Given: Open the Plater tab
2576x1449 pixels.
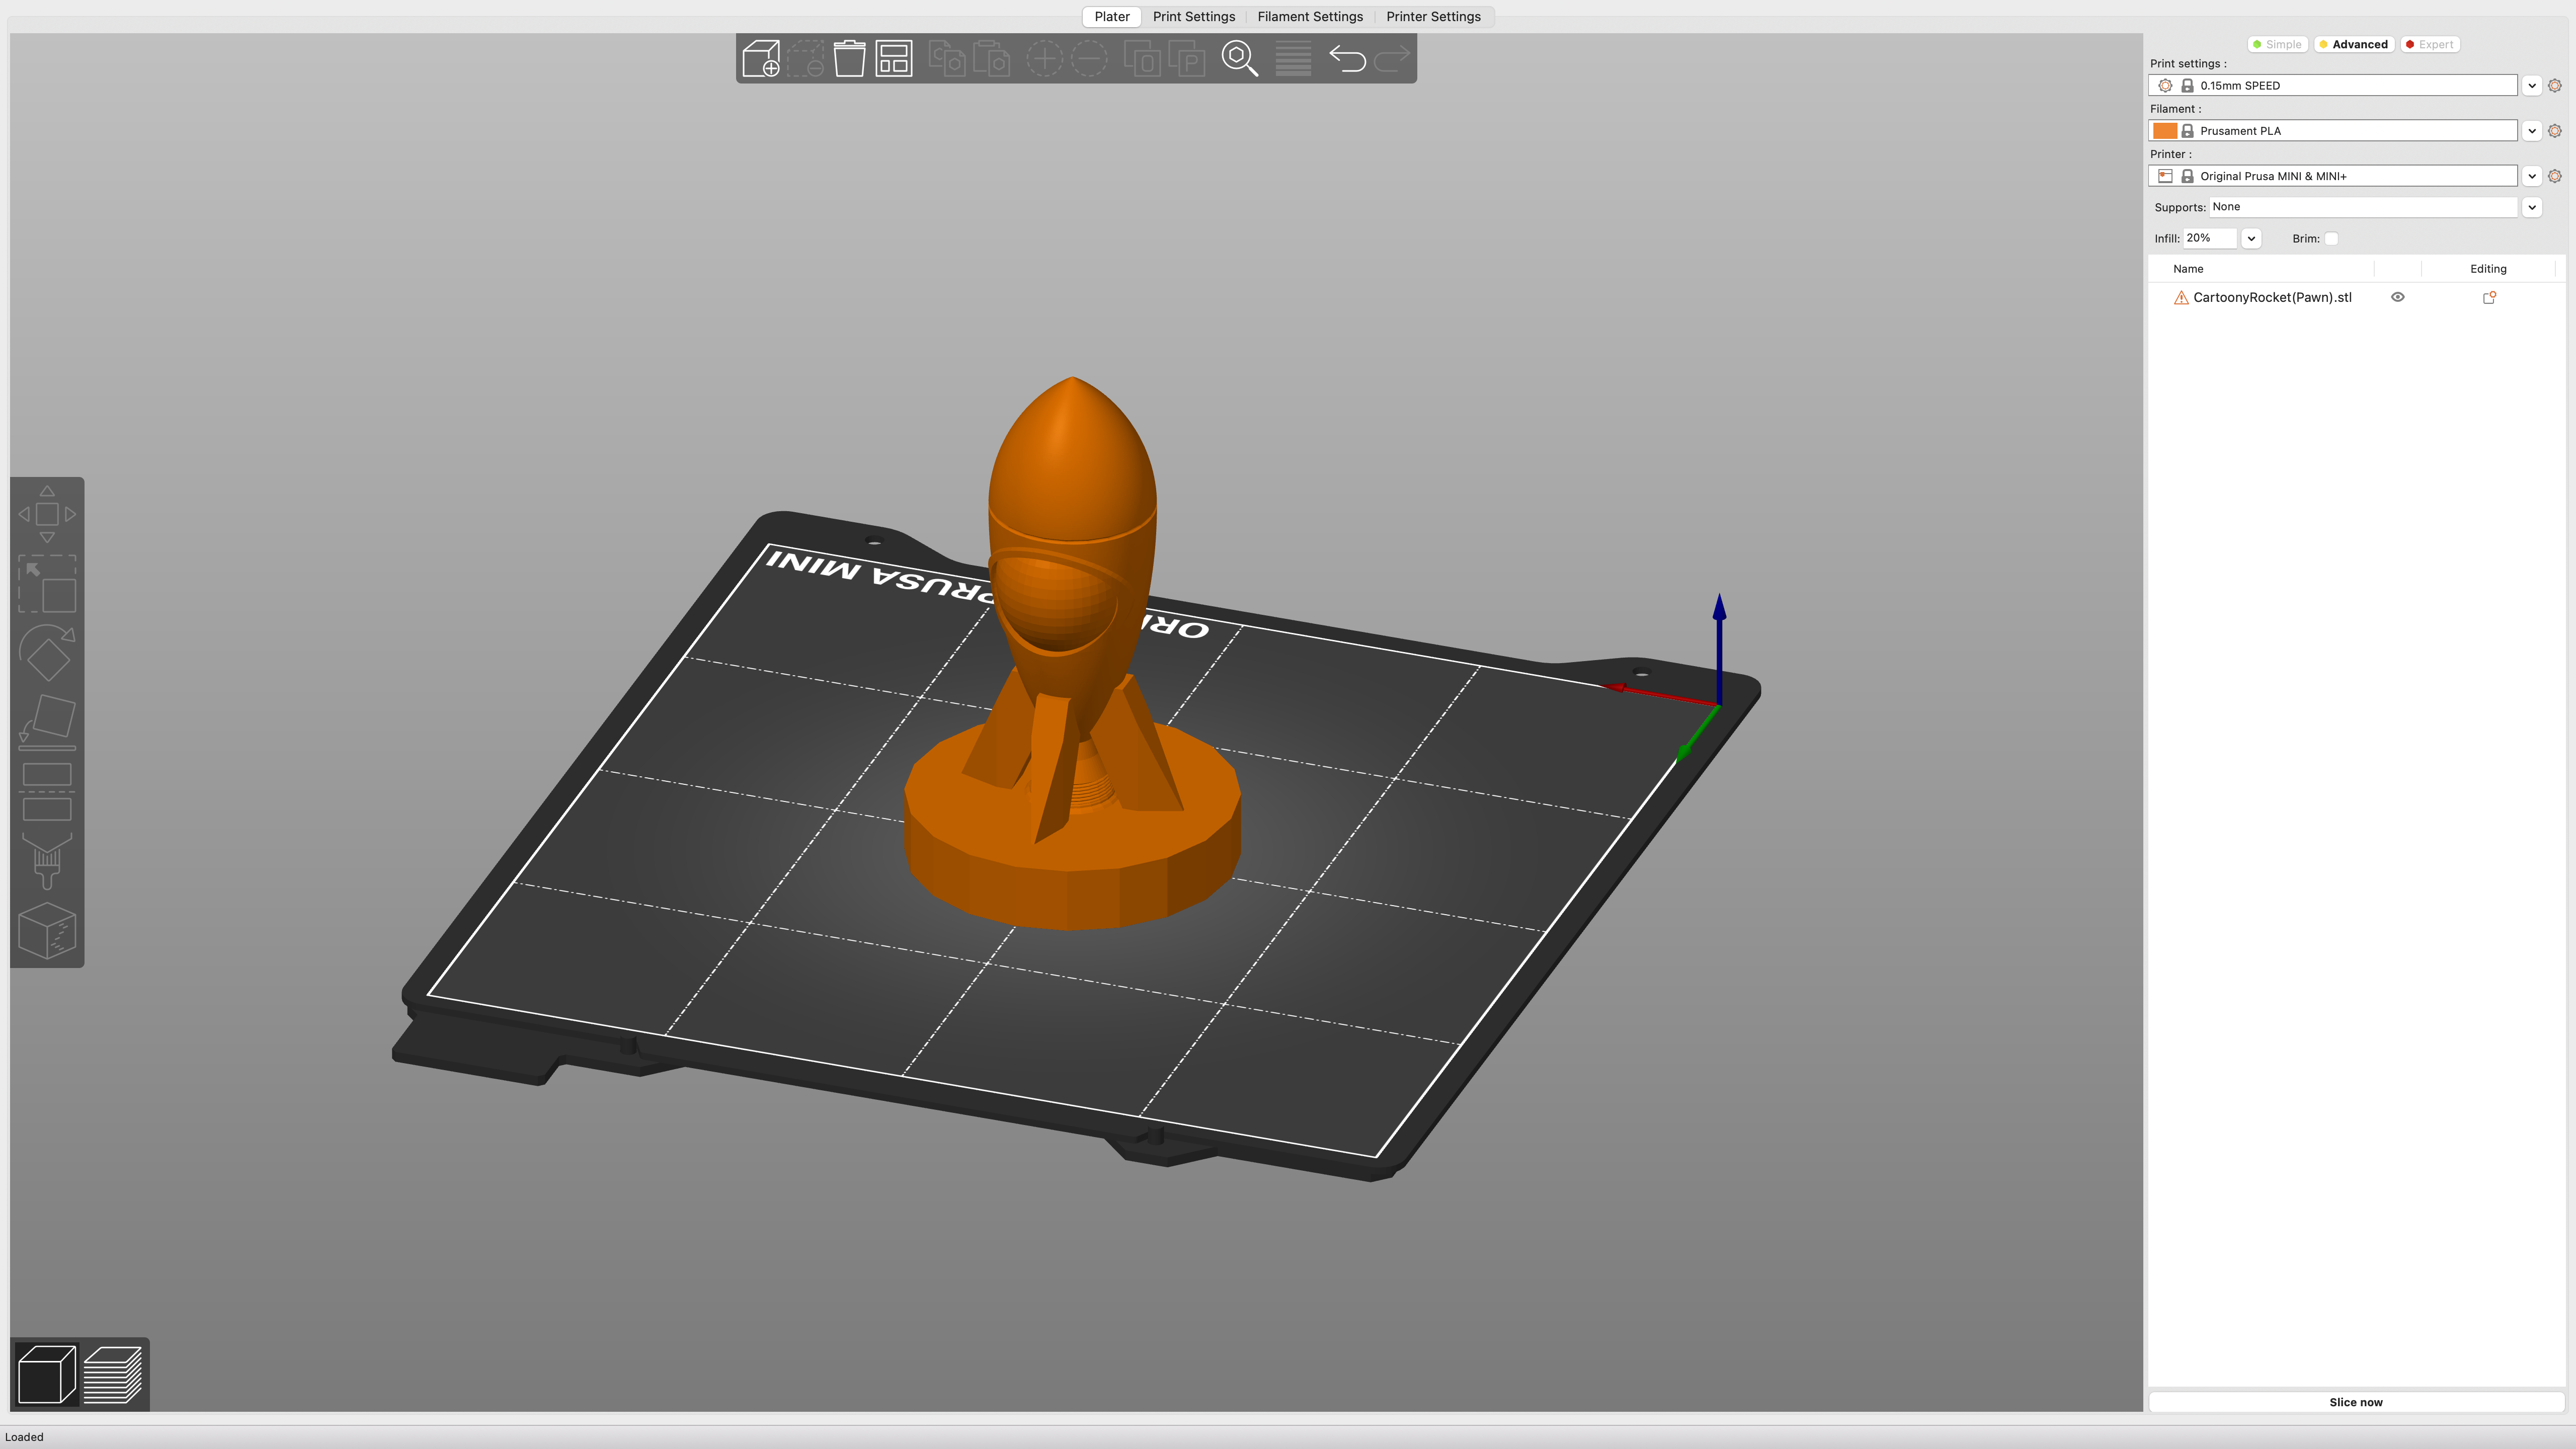Looking at the screenshot, I should click(x=1112, y=16).
